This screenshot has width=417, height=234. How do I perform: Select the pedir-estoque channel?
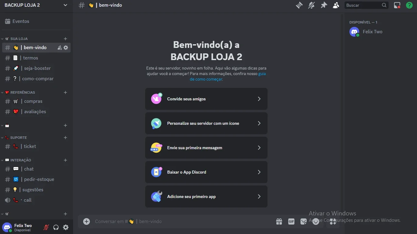tap(36, 179)
